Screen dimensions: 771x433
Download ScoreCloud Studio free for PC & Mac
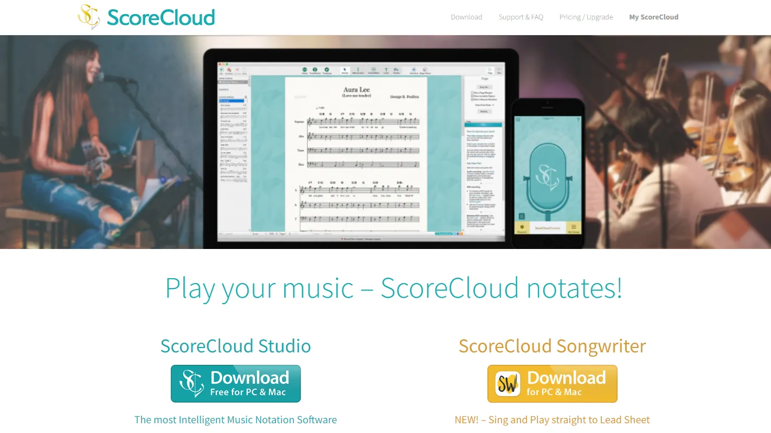click(235, 383)
